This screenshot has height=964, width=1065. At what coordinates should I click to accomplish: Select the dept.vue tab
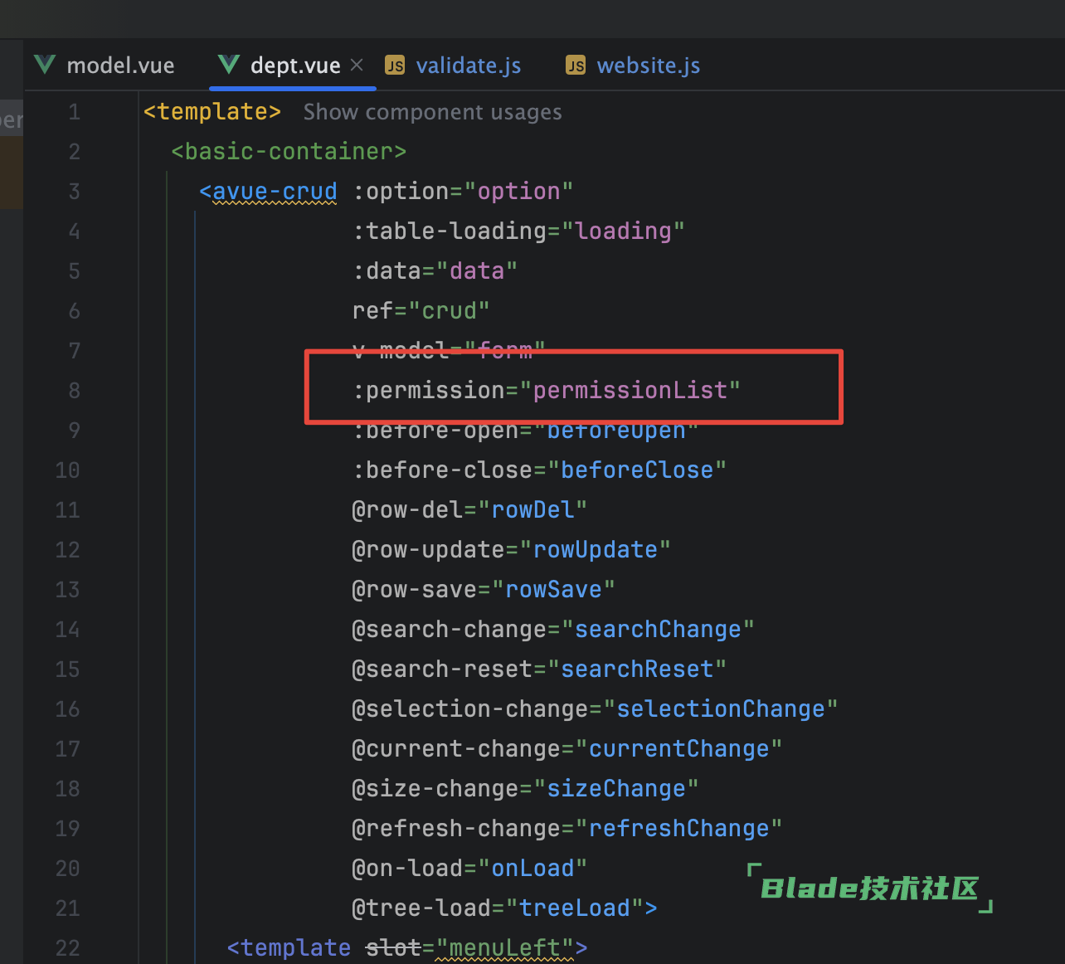294,66
